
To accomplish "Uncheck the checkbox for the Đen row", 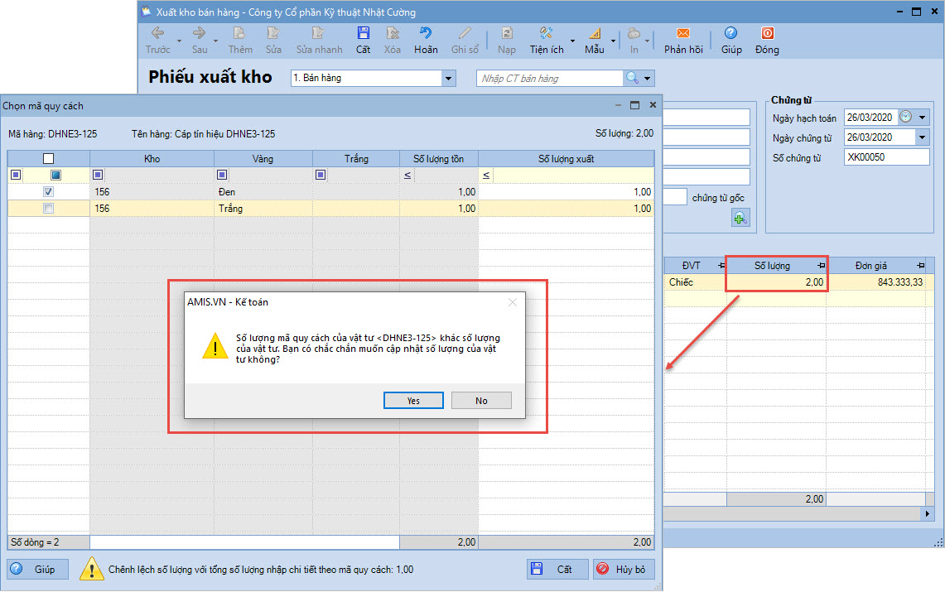I will click(x=48, y=192).
